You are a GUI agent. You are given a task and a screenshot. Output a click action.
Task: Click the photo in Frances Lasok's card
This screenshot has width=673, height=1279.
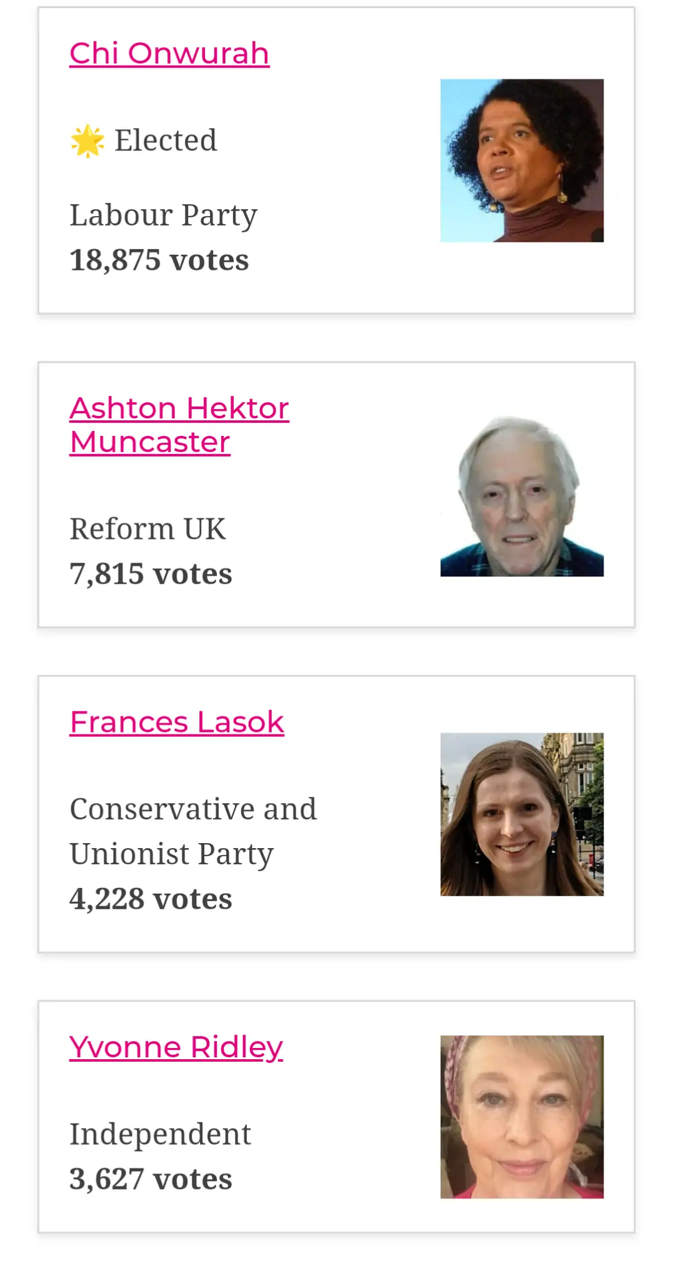tap(522, 814)
